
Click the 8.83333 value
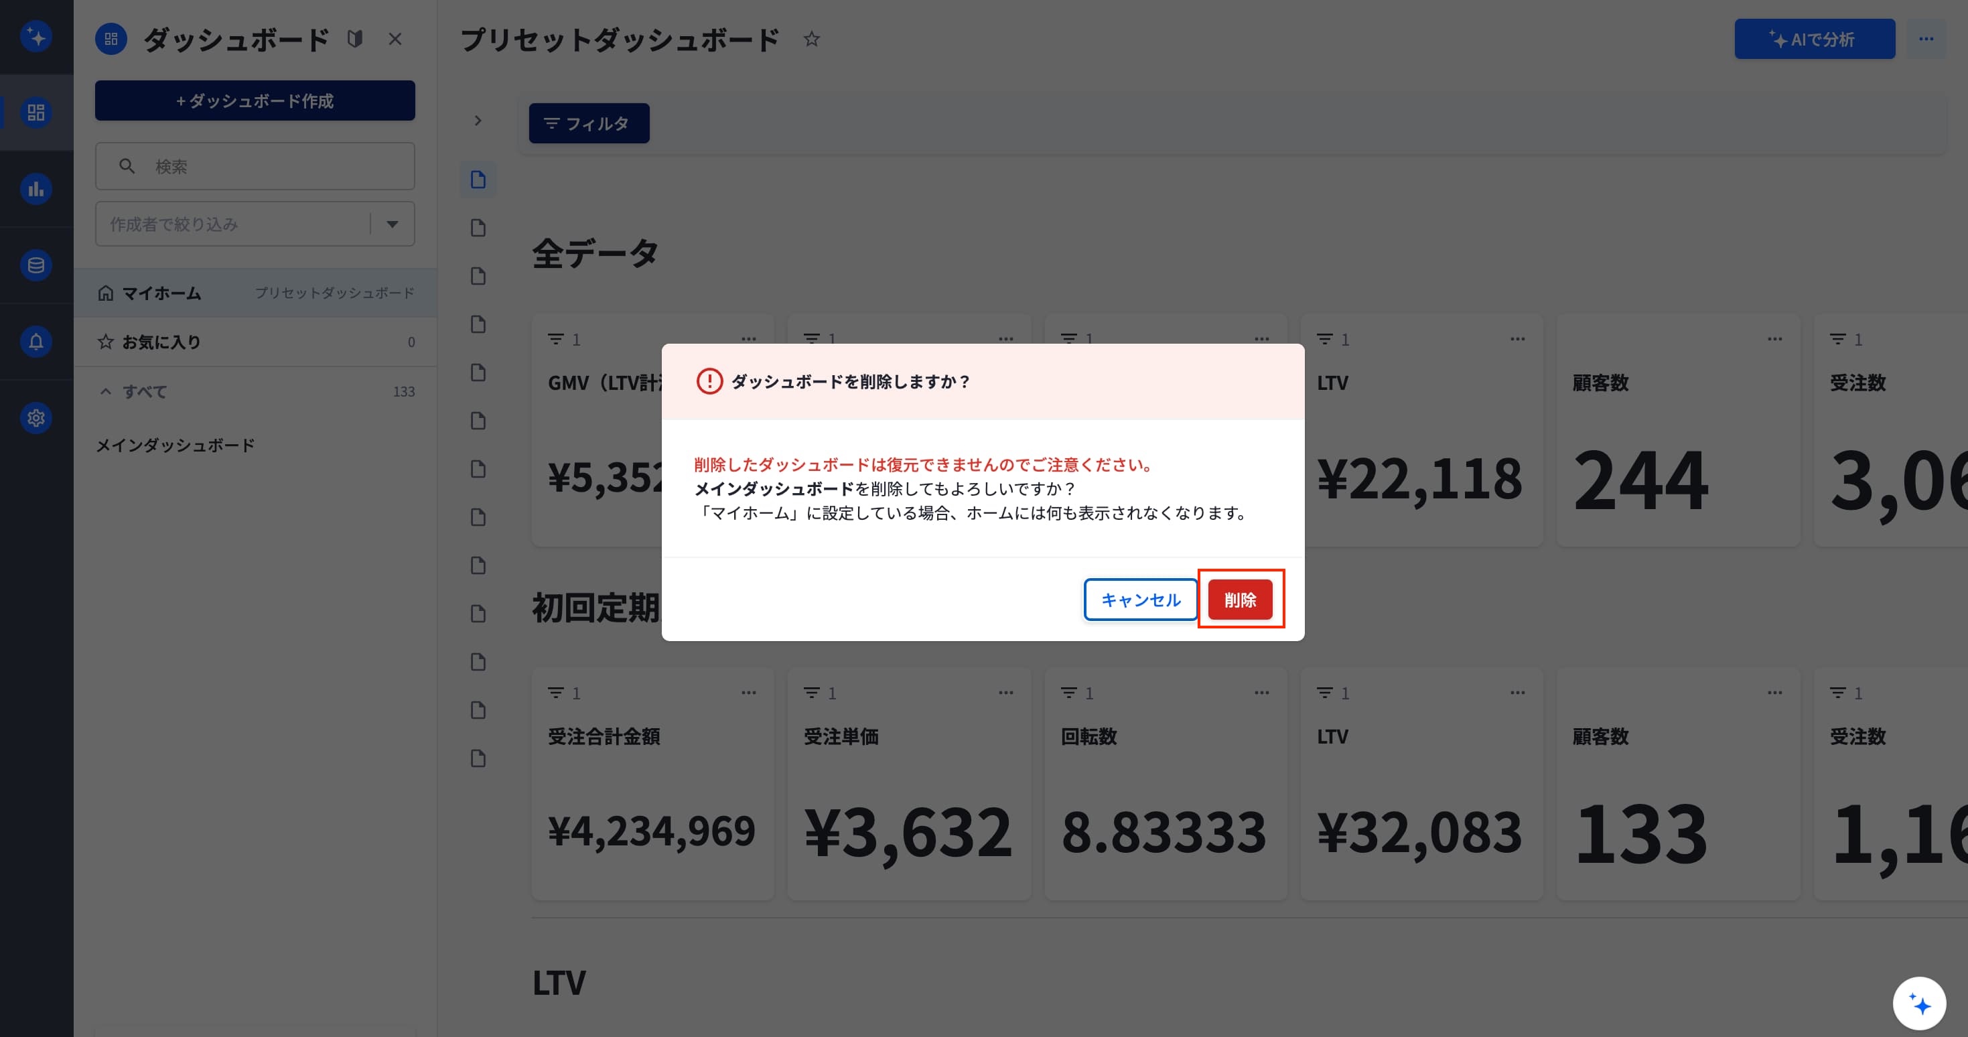point(1164,832)
